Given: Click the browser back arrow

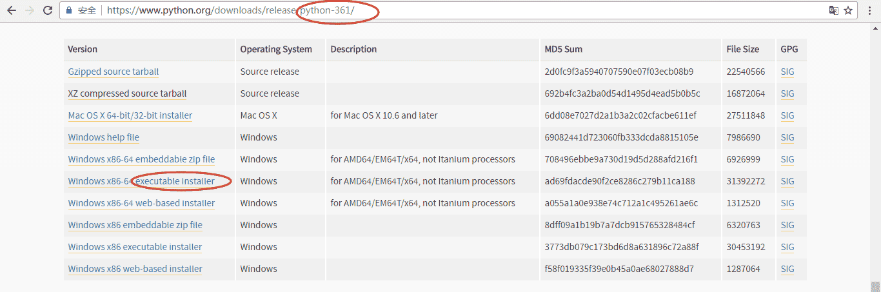Looking at the screenshot, I should point(12,10).
